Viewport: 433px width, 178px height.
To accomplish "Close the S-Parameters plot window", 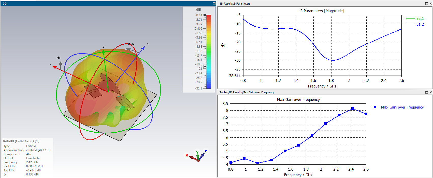I will click(x=431, y=4).
